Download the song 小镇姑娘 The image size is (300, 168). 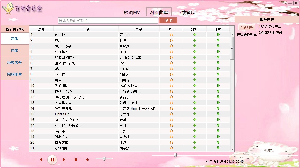[218, 148]
